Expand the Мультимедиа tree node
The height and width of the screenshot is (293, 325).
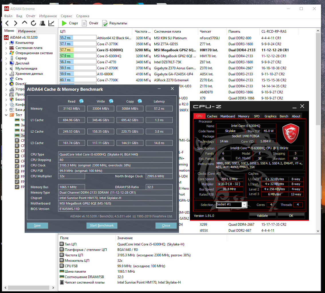[x=6, y=69]
